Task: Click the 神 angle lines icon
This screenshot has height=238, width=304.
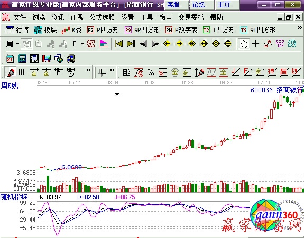Action: [x=272, y=73]
